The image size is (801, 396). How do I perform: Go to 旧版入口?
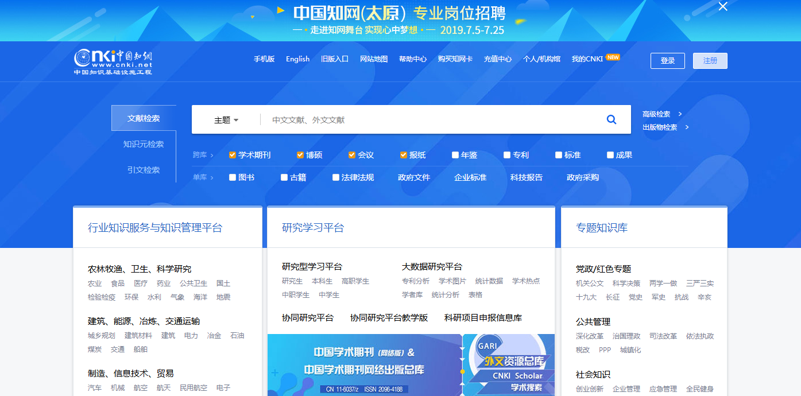(335, 59)
